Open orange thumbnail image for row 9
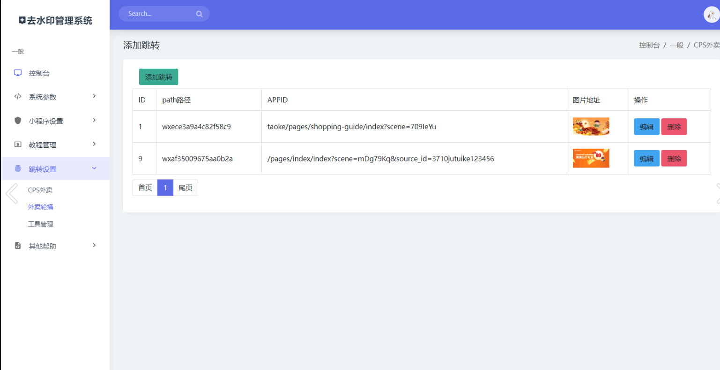Image resolution: width=720 pixels, height=370 pixels. point(591,158)
